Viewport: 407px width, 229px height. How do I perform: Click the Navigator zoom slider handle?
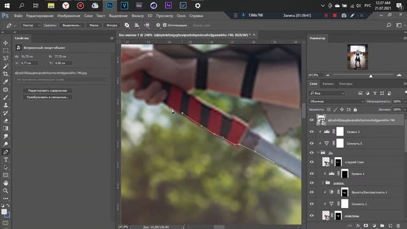coord(371,76)
